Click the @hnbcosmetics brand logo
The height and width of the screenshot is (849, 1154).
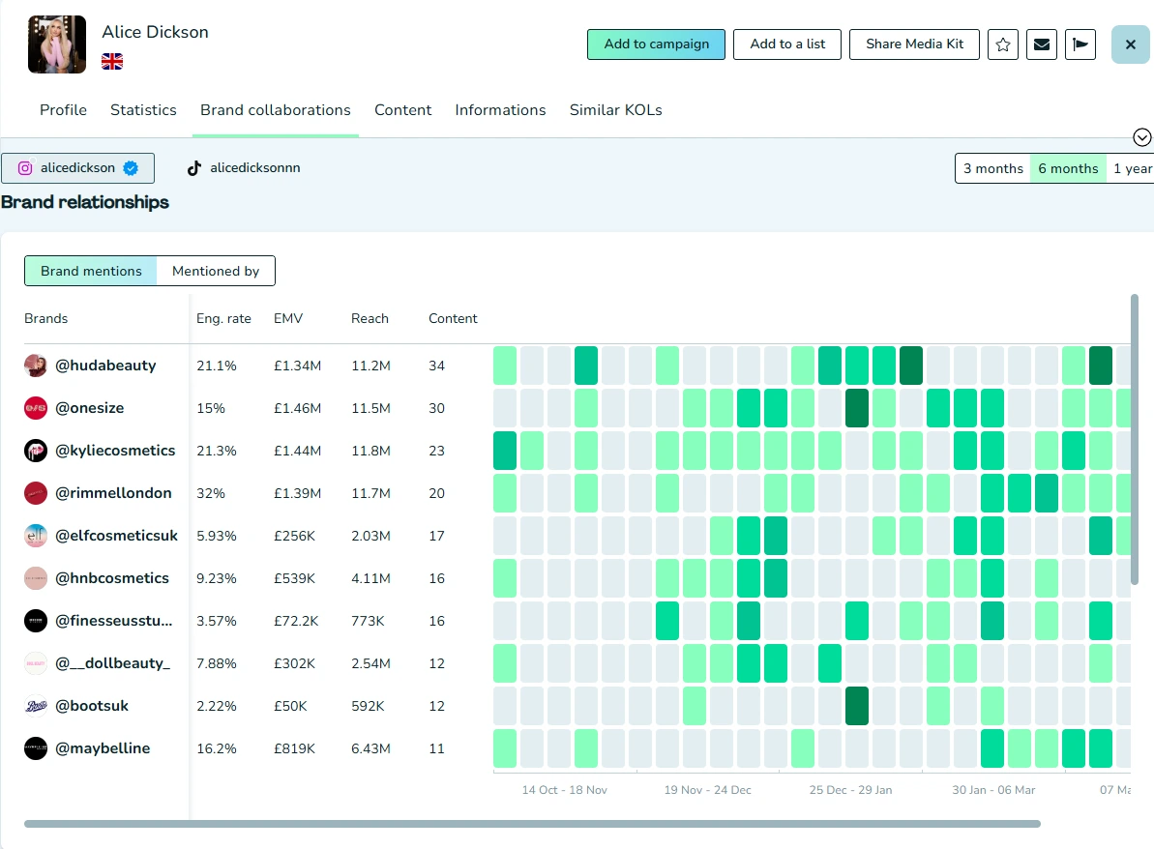point(36,578)
